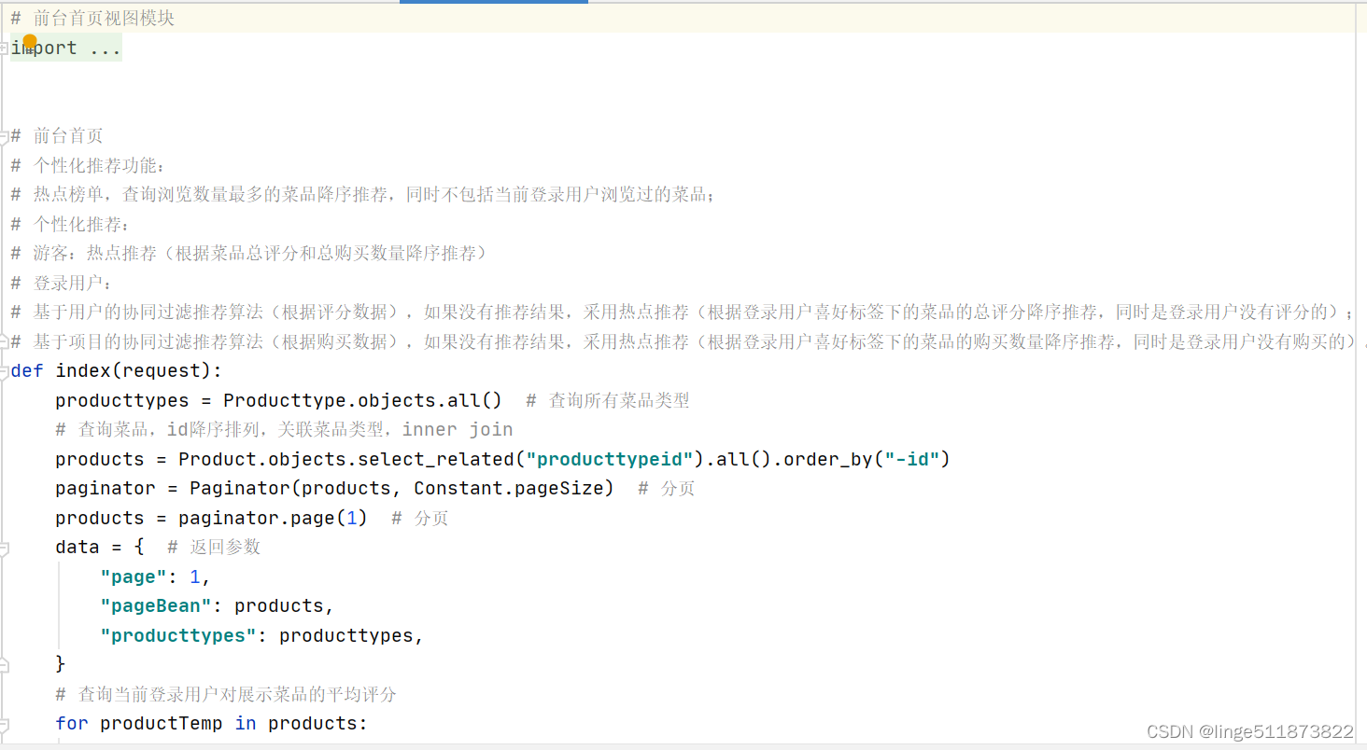Click the dictionary key "page"
Image resolution: width=1367 pixels, height=750 pixels.
point(134,576)
